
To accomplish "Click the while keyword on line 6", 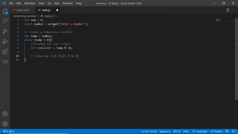I will [28, 40].
